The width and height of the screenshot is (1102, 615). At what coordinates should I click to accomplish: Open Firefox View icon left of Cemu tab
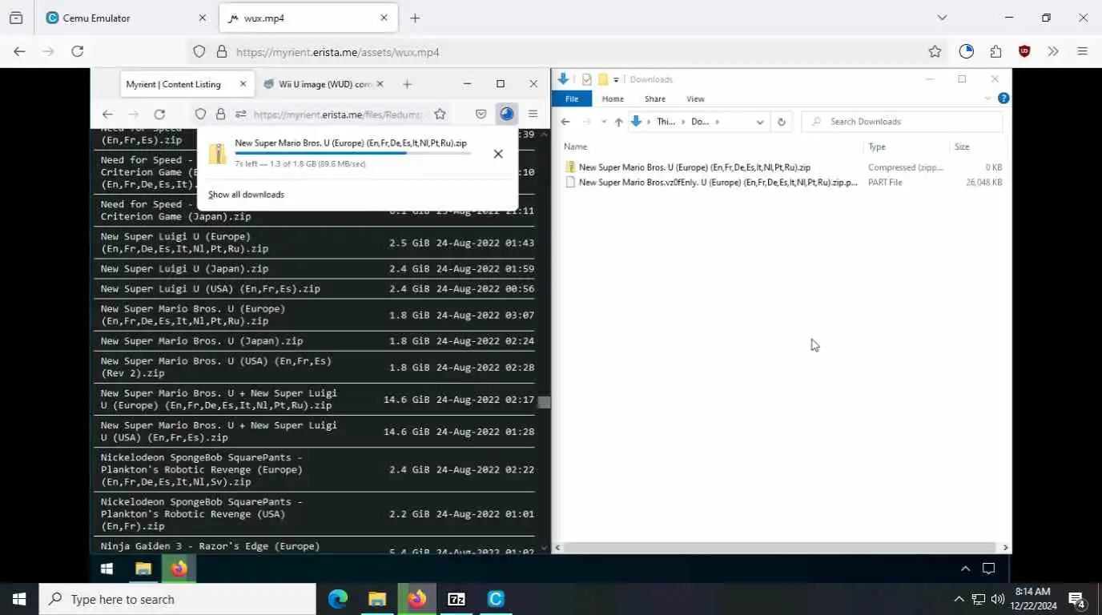pos(16,18)
